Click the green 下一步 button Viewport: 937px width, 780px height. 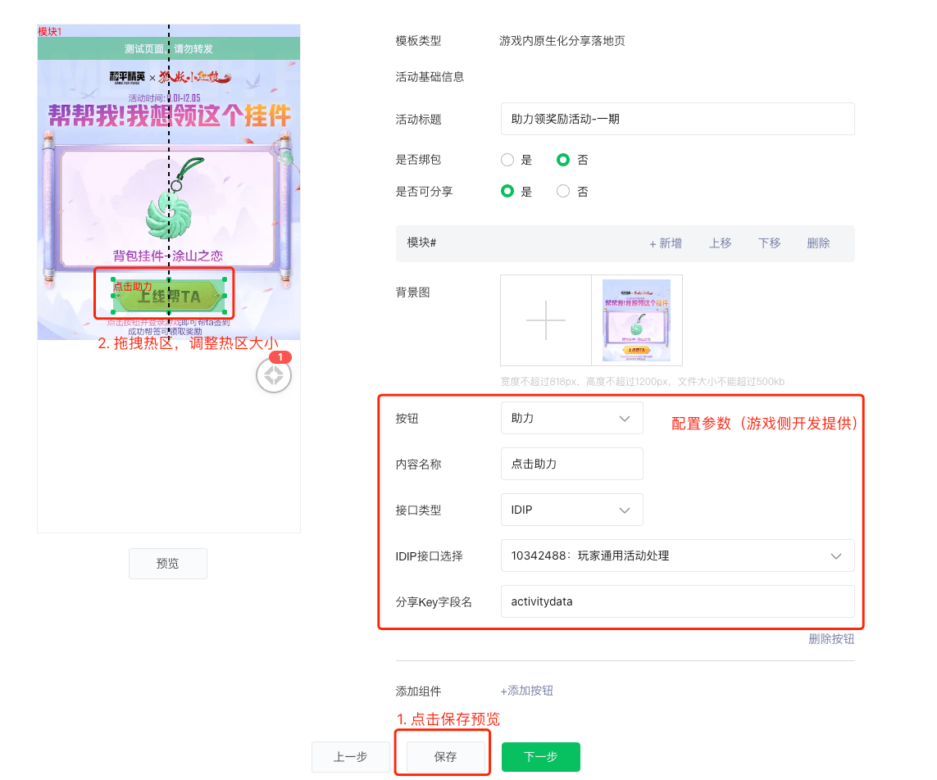click(x=541, y=757)
